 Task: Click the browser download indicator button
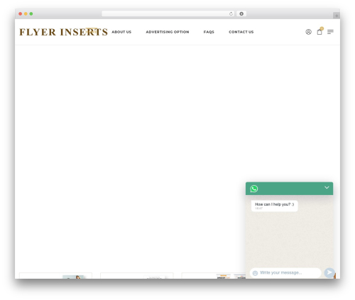241,13
